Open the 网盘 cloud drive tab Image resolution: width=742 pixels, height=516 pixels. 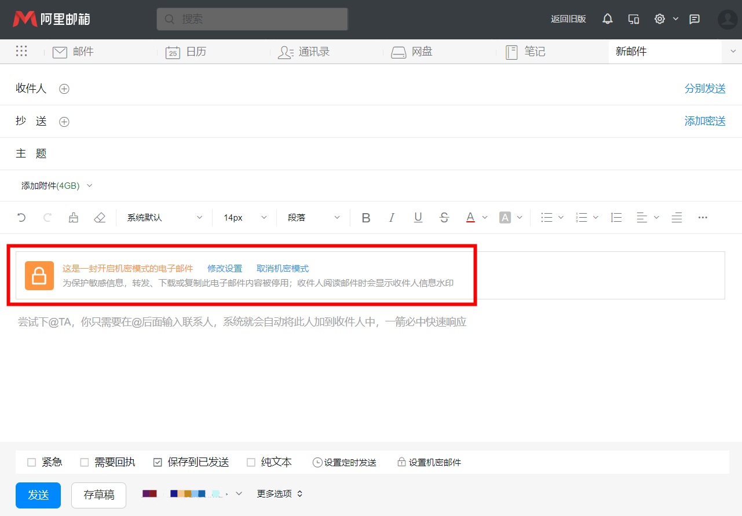(412, 52)
